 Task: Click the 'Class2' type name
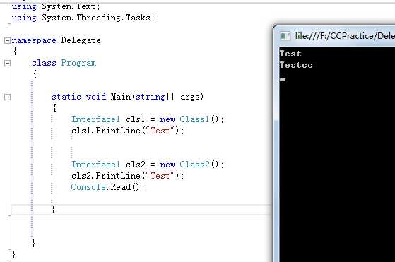pos(194,165)
